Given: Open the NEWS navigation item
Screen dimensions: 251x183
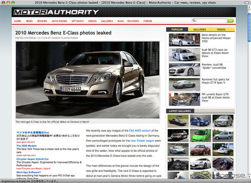Looking at the screenshot, I should pyautogui.click(x=29, y=21).
